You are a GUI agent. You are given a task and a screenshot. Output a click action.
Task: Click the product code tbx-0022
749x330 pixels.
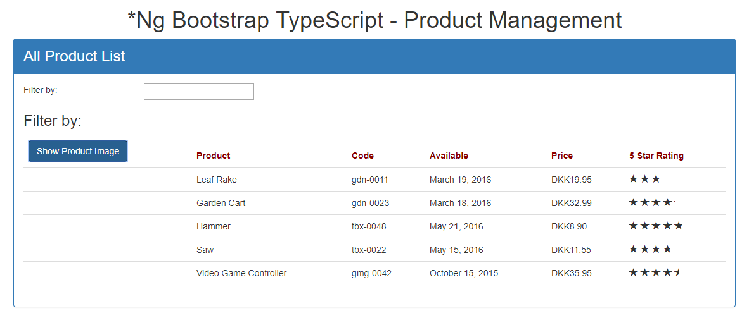click(x=369, y=250)
